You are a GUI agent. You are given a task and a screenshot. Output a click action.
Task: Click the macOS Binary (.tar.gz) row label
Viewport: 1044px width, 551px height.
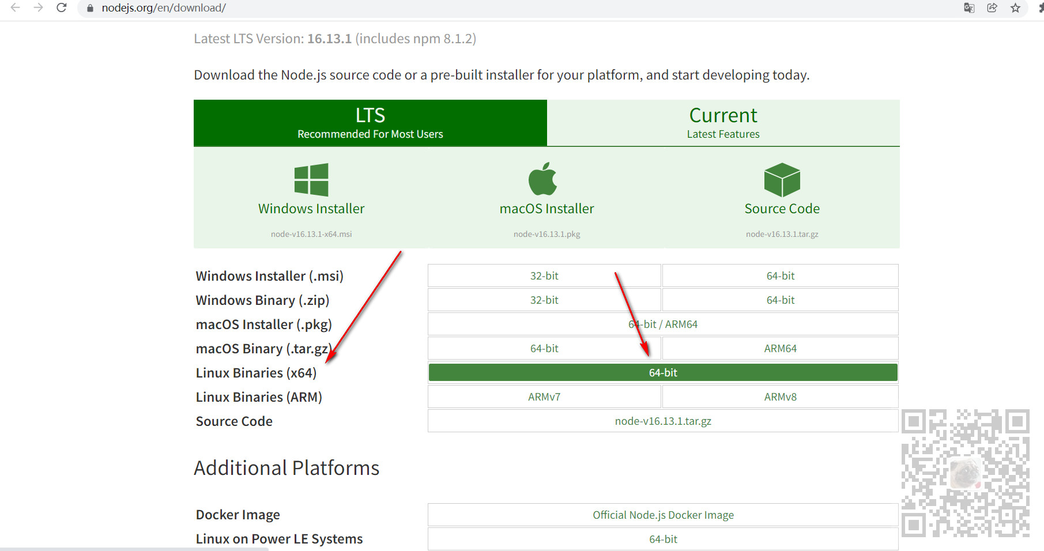click(x=263, y=349)
